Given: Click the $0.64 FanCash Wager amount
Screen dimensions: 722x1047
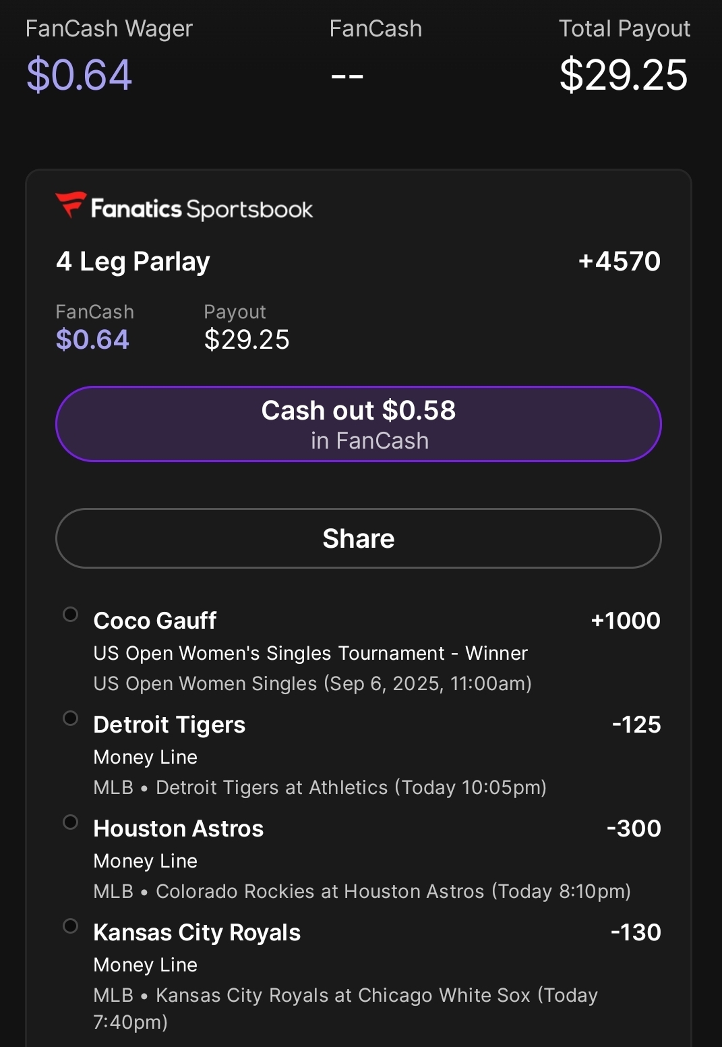Looking at the screenshot, I should (79, 75).
